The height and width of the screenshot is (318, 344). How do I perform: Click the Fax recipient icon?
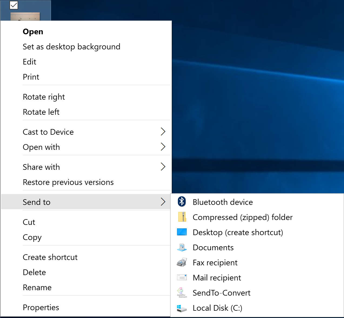coord(182,262)
